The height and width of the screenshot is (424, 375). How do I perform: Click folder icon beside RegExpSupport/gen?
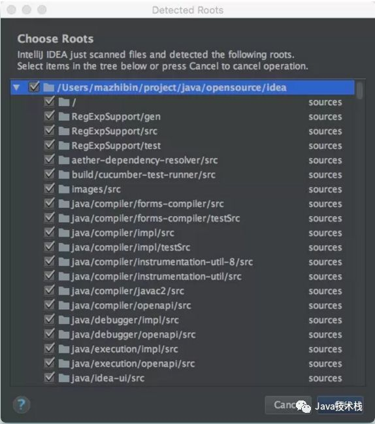tap(64, 117)
